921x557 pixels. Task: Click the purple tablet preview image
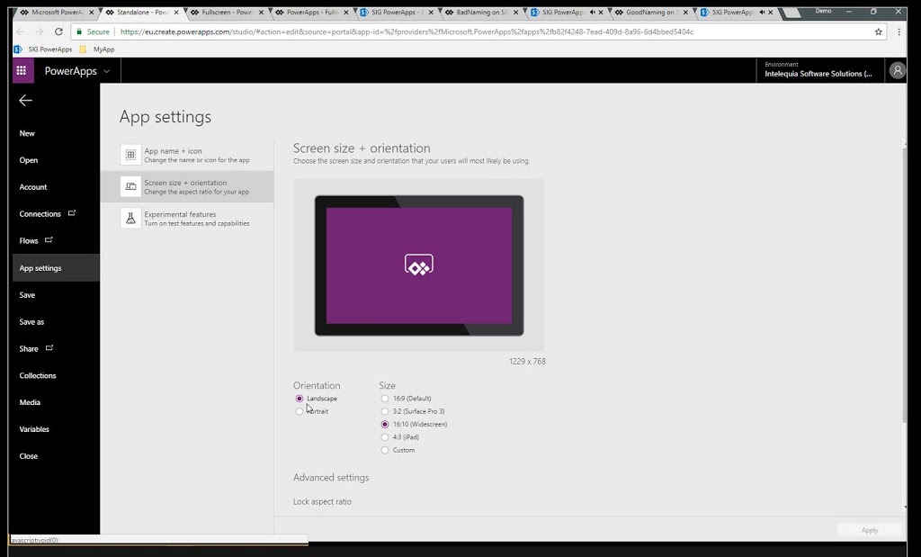pyautogui.click(x=419, y=265)
